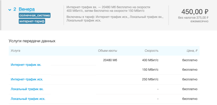Click the tariff number 2

pos(15,9)
